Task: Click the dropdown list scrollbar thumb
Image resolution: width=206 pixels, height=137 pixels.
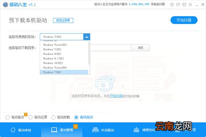Action: click(x=89, y=53)
